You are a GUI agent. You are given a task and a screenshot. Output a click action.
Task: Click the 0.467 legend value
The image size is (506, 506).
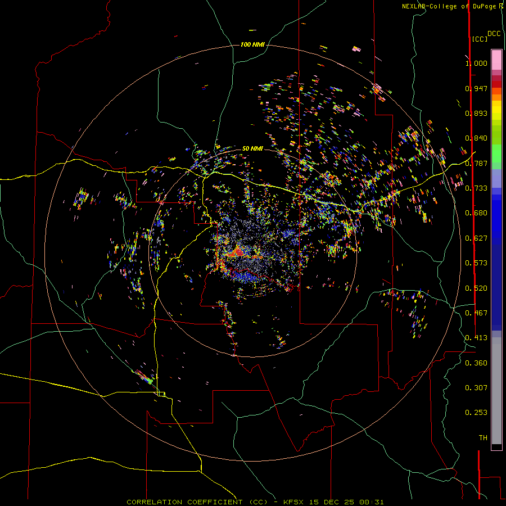tap(476, 313)
